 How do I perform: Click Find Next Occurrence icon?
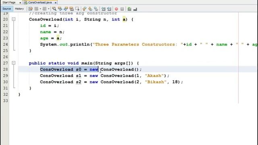pyautogui.click(x=66, y=9)
